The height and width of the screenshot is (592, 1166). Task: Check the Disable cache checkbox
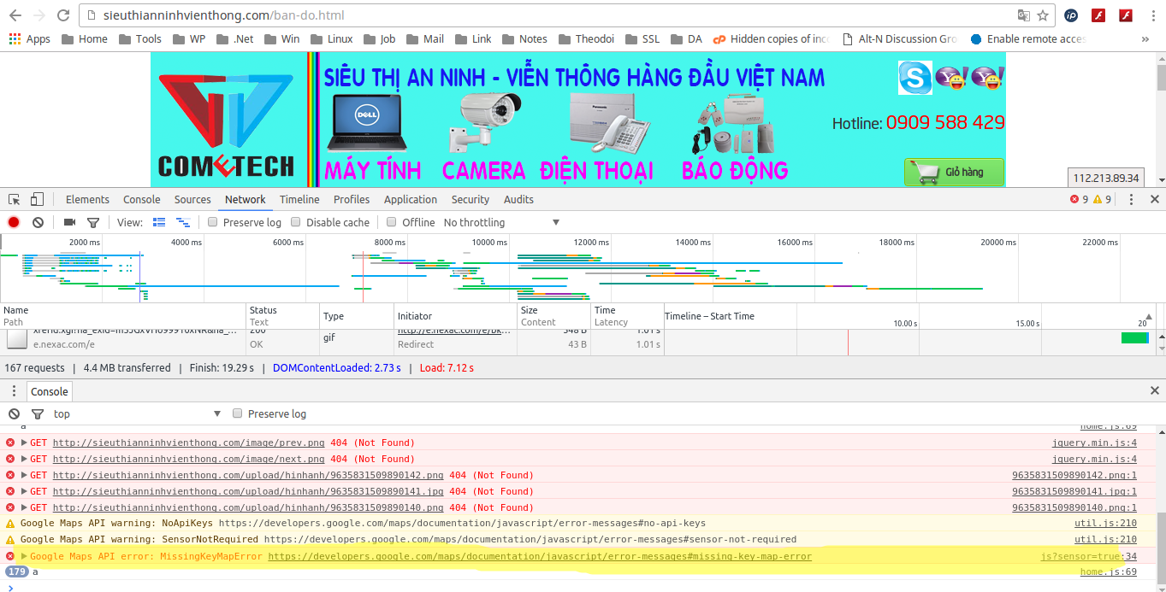(x=296, y=222)
